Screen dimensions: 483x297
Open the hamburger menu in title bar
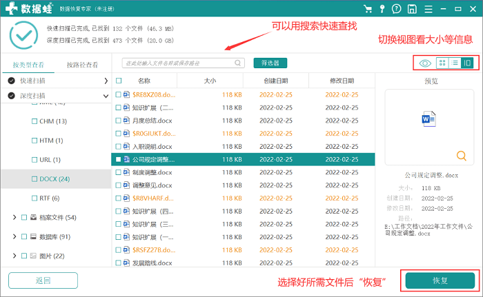pyautogui.click(x=428, y=9)
